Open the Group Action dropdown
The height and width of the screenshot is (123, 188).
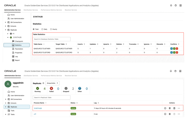click(52, 83)
